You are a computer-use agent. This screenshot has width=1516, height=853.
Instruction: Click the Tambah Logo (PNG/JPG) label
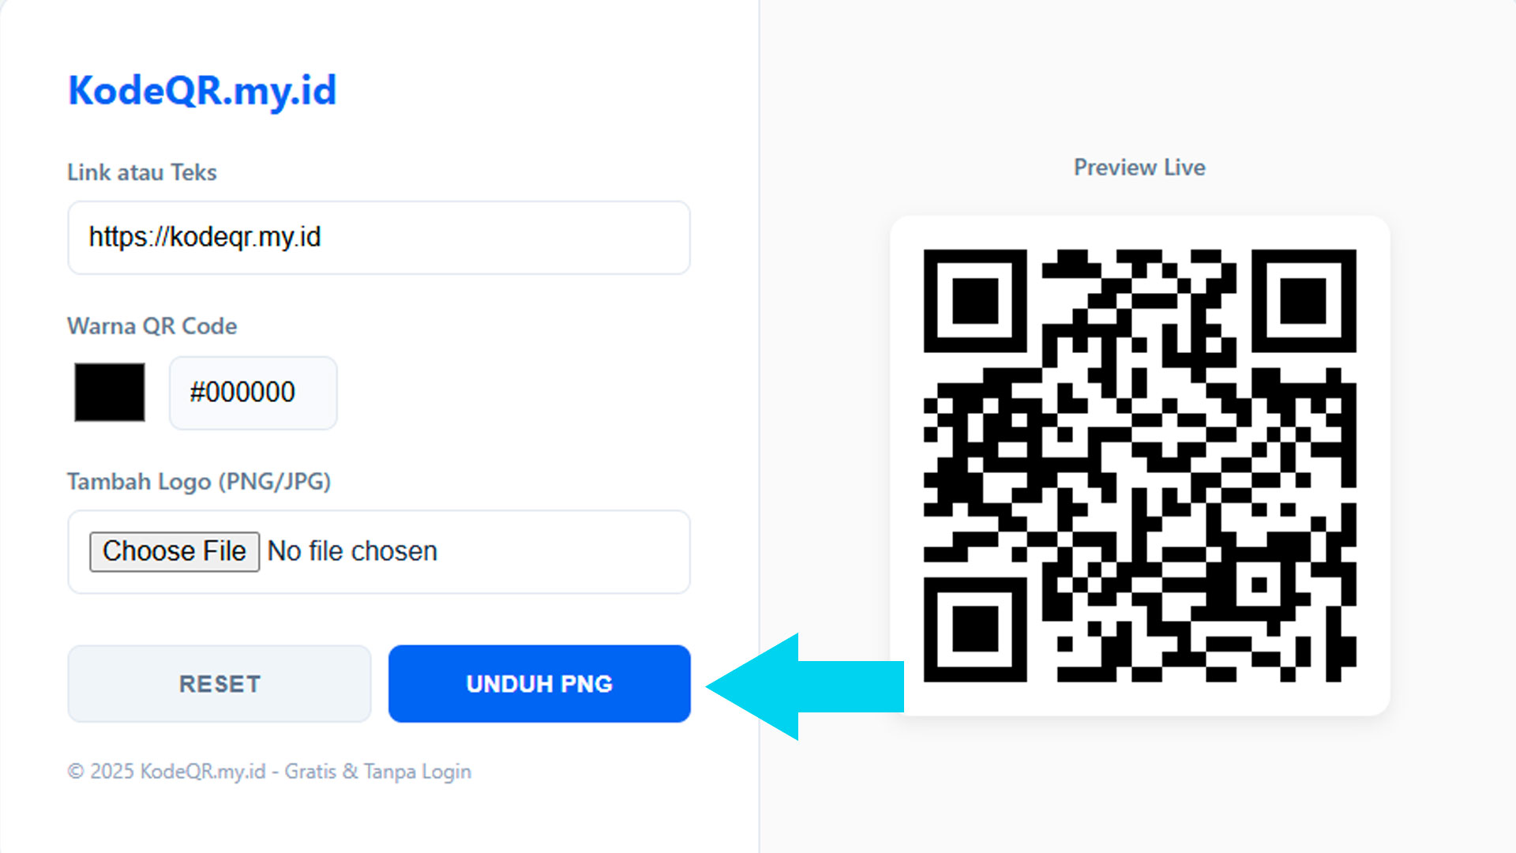[x=199, y=482]
